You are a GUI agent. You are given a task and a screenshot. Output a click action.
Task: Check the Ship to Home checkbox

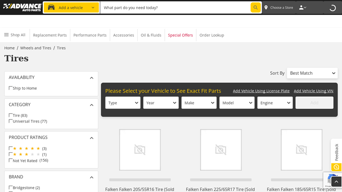[10, 88]
